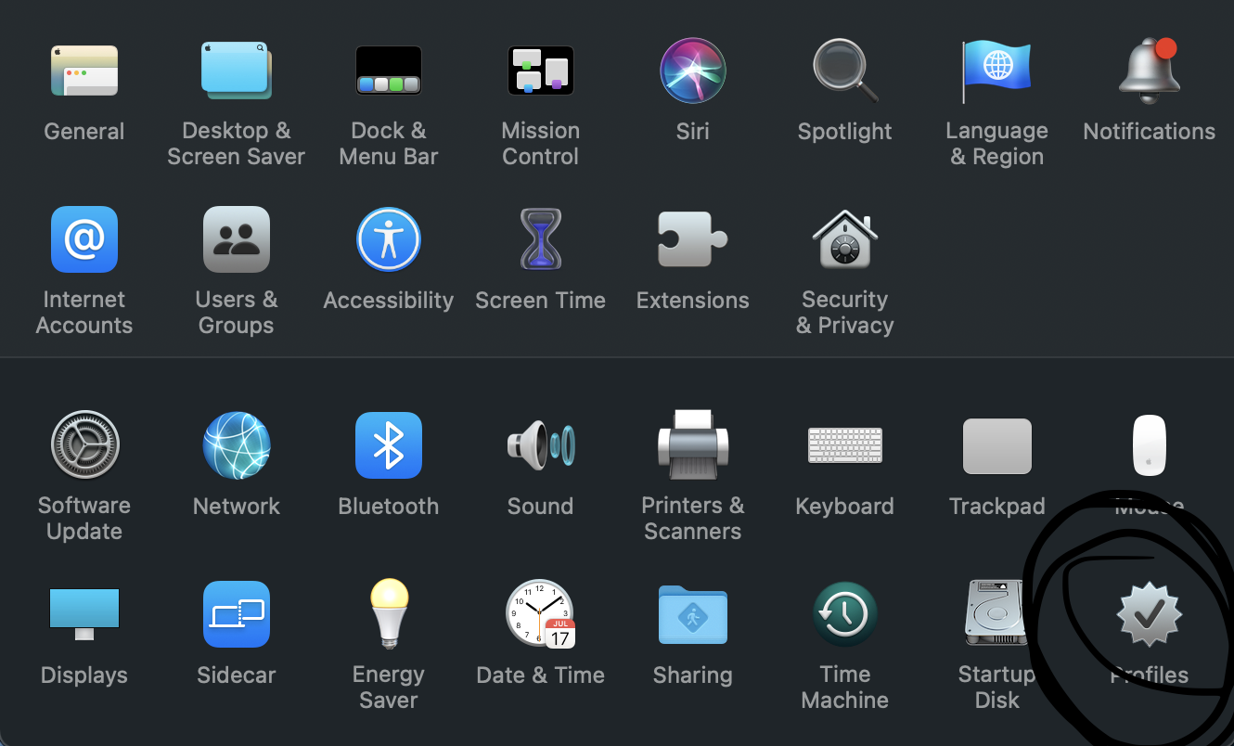Open Sound speaker preferences

tap(541, 445)
